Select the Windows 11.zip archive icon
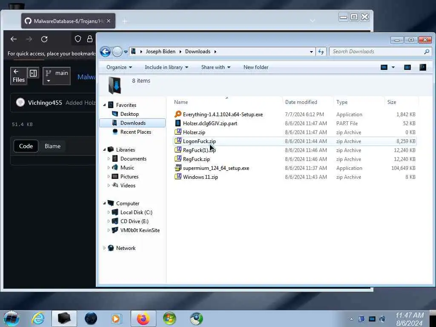436x327 pixels. tap(178, 177)
